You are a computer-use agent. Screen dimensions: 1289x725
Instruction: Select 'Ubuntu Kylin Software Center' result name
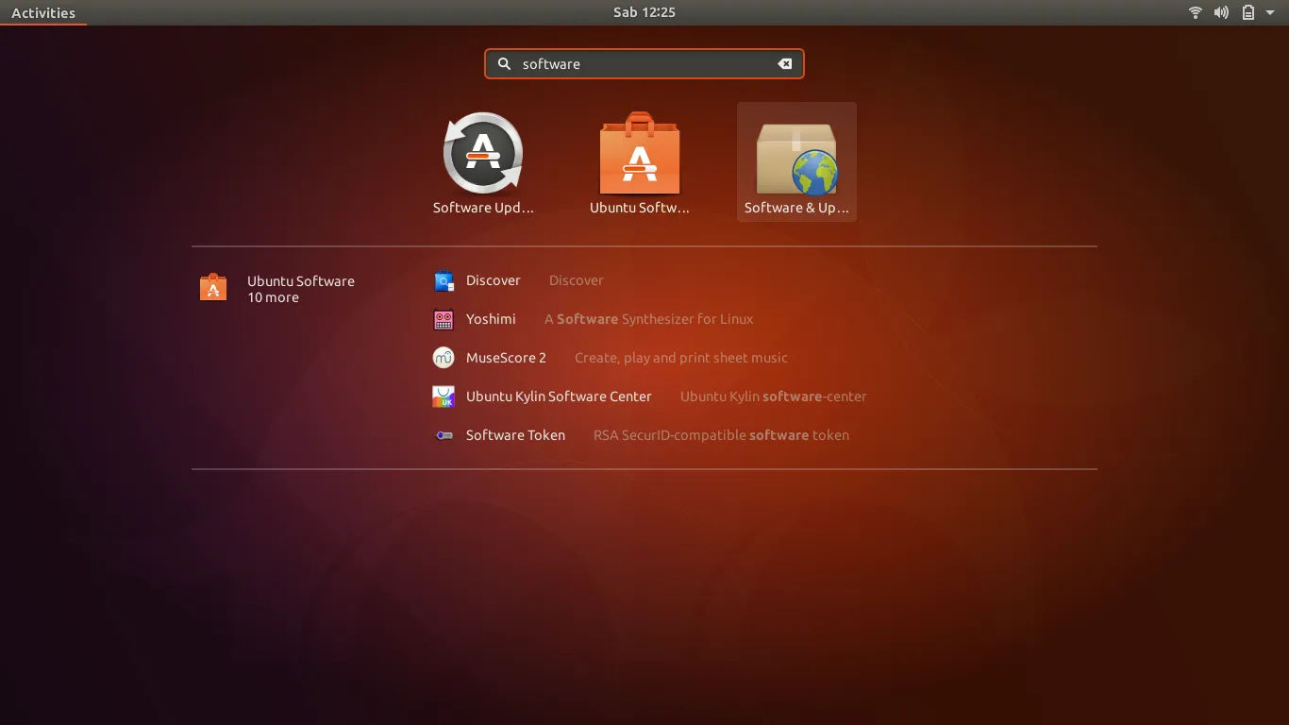tap(559, 396)
